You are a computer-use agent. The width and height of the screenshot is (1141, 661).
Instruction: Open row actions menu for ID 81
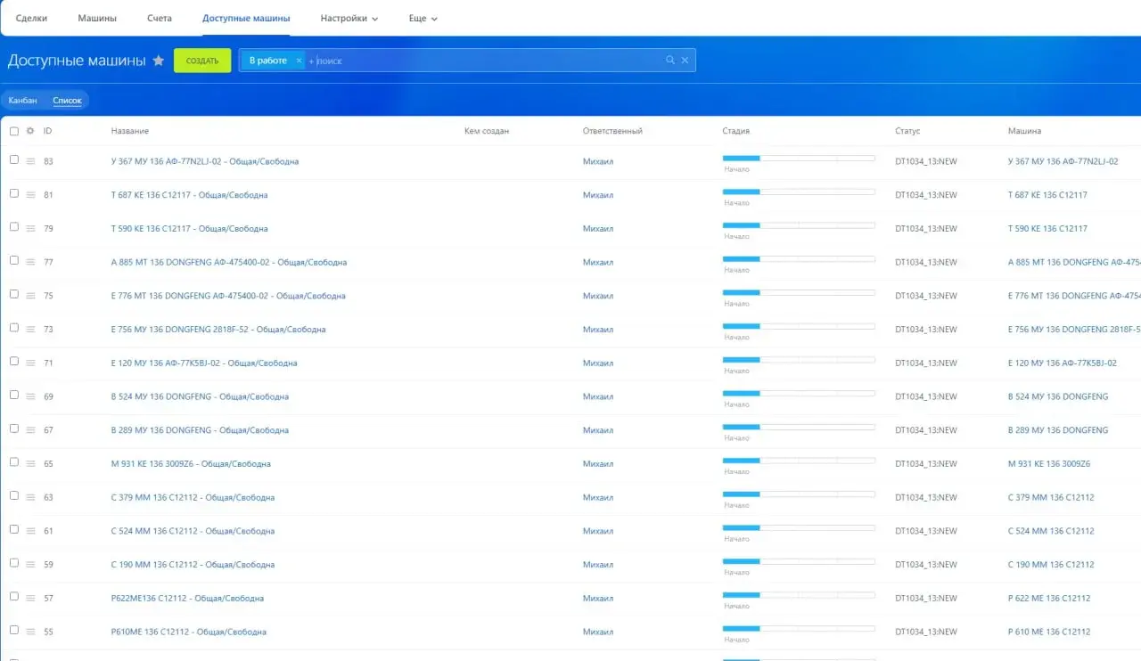pyautogui.click(x=30, y=195)
